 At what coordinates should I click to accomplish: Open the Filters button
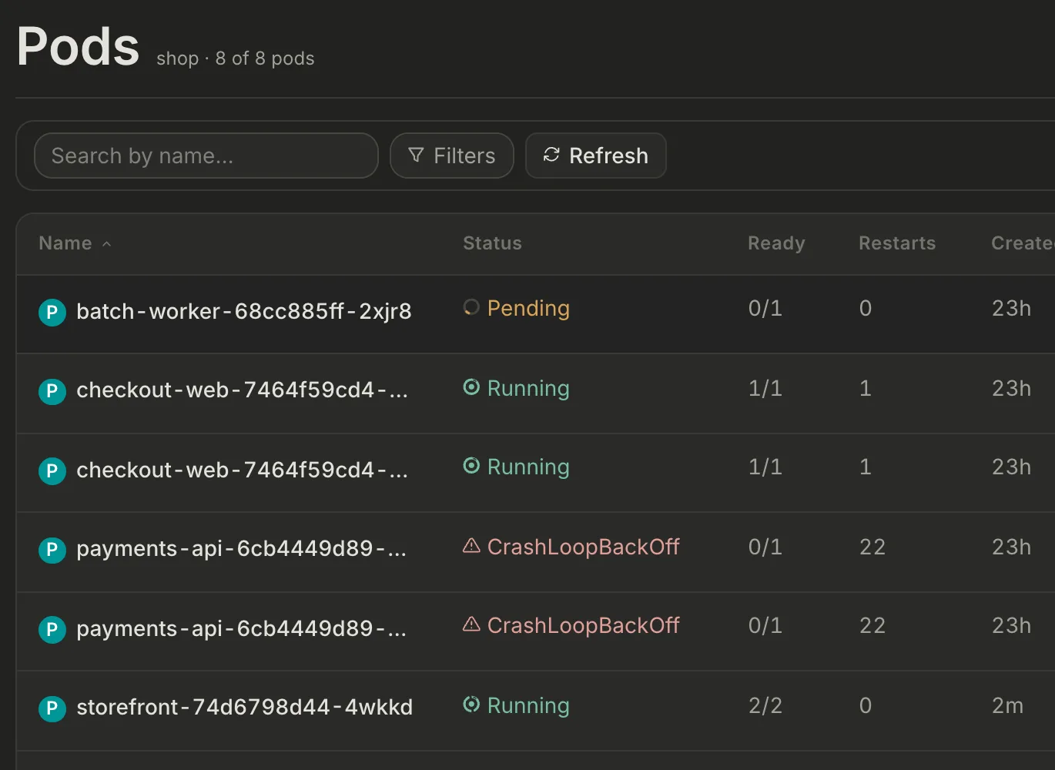click(x=452, y=156)
